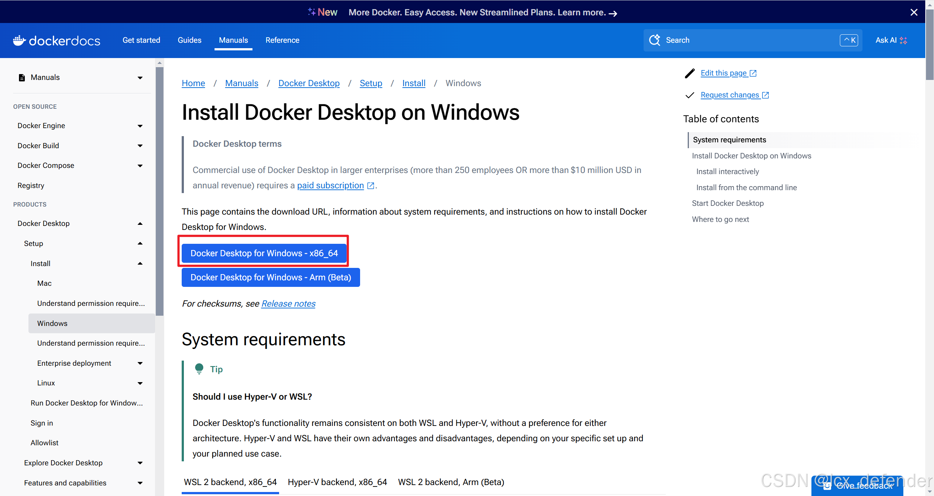The width and height of the screenshot is (934, 496).
Task: Expand the Manuals sidebar dropdown
Action: point(140,78)
